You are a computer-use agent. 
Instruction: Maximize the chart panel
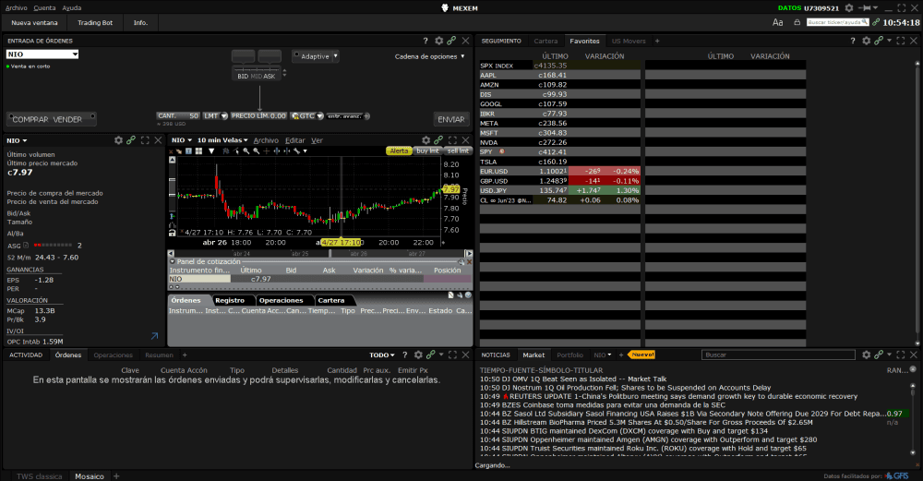click(452, 140)
